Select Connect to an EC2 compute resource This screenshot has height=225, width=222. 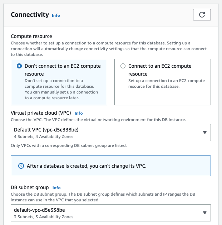pyautogui.click(x=123, y=66)
